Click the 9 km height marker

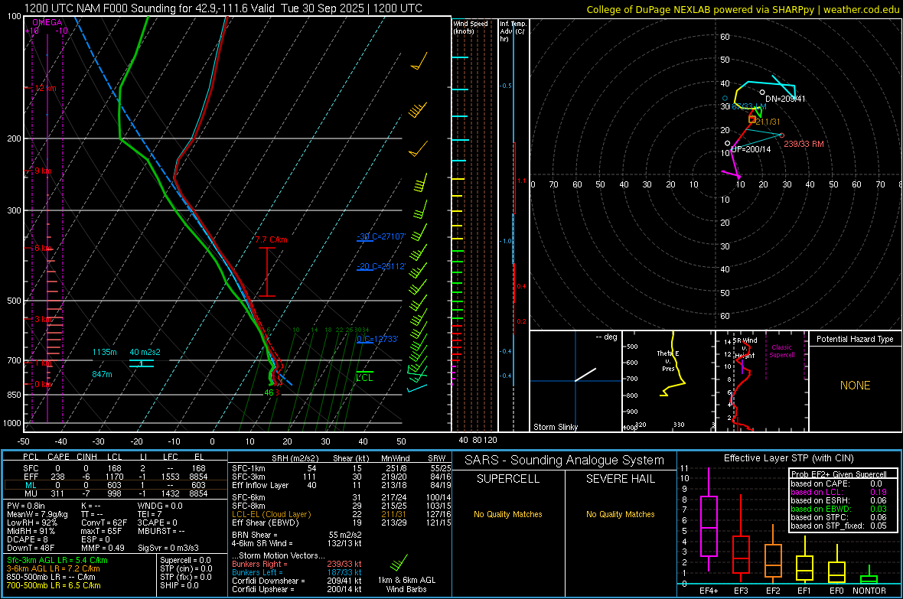point(43,171)
